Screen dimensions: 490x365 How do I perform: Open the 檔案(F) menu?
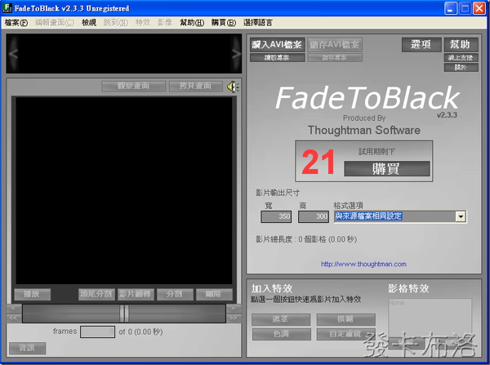point(16,23)
